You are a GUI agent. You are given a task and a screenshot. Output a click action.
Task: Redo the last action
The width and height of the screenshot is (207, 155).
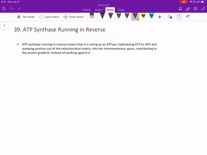pyautogui.click(x=19, y=9)
